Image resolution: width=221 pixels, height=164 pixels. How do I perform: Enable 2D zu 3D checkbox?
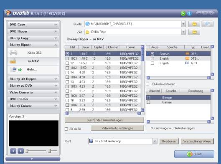click(66, 129)
